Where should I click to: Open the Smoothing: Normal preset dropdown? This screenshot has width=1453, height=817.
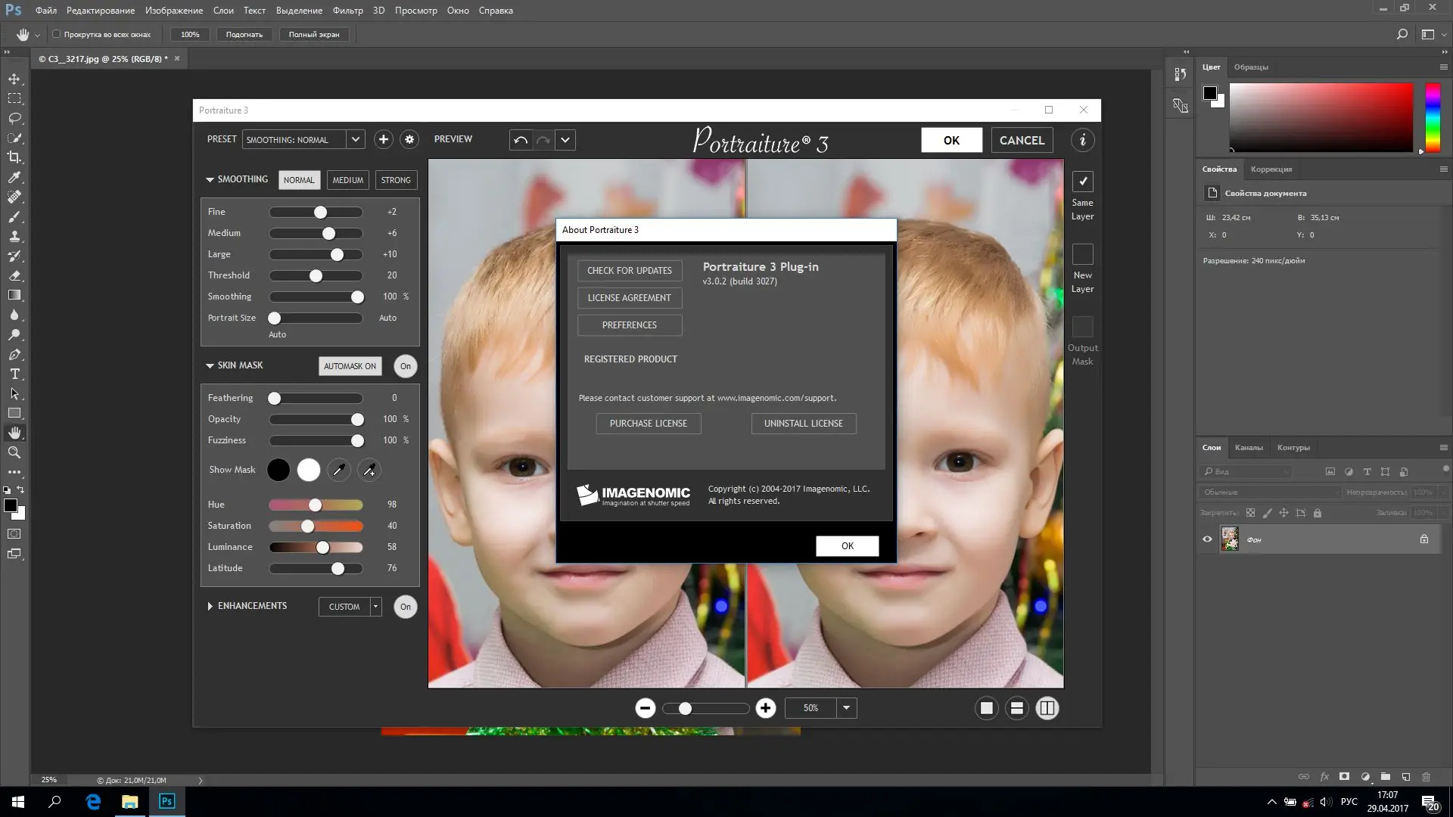tap(355, 139)
